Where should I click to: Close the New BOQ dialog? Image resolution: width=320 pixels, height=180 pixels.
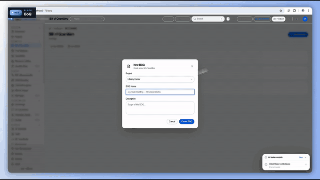[x=192, y=66]
